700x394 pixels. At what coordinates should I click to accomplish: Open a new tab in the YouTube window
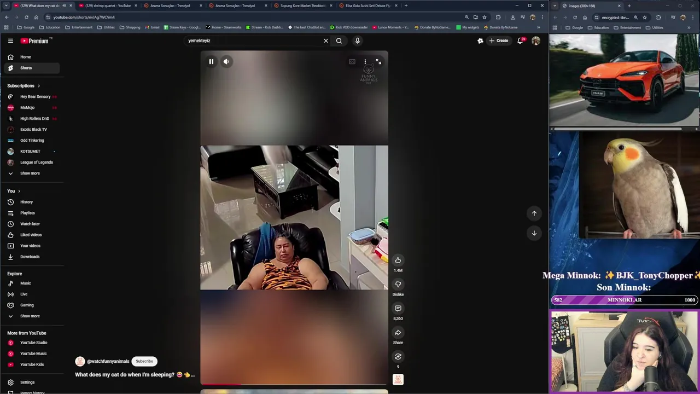[406, 5]
